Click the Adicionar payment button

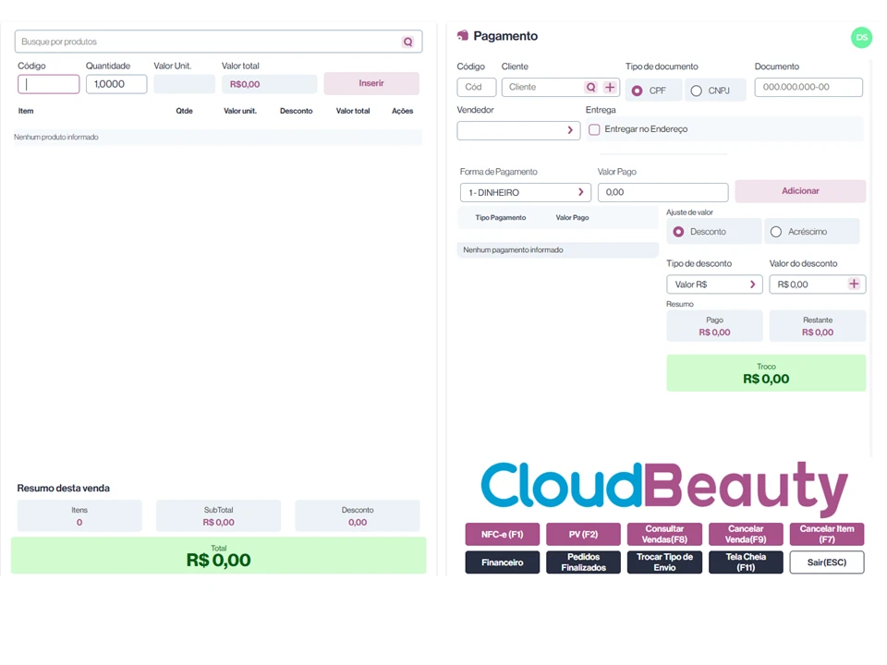(x=800, y=191)
